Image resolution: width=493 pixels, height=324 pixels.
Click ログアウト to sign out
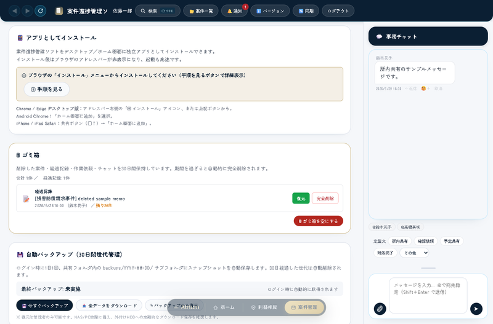pyautogui.click(x=338, y=11)
